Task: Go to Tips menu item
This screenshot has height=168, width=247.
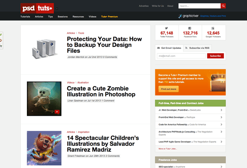Action: (x=50, y=17)
